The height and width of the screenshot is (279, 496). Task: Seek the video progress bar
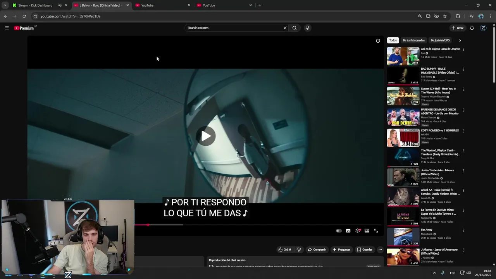[259, 225]
